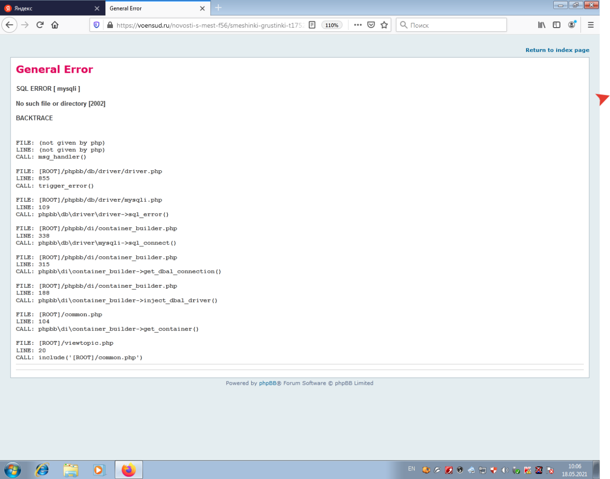
Task: Bookmark this page with the star
Action: (x=384, y=25)
